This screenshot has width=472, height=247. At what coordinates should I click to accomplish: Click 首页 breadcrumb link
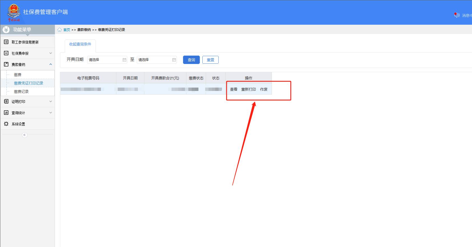pyautogui.click(x=67, y=30)
